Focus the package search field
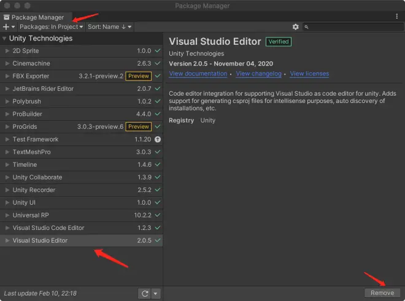 (x=353, y=27)
